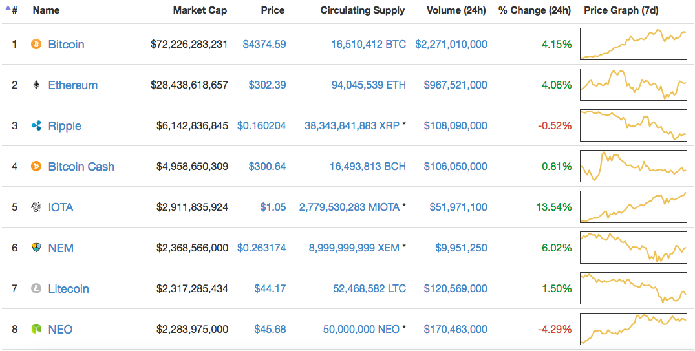Open the Bitcoin link
This screenshot has width=695, height=351.
(66, 45)
